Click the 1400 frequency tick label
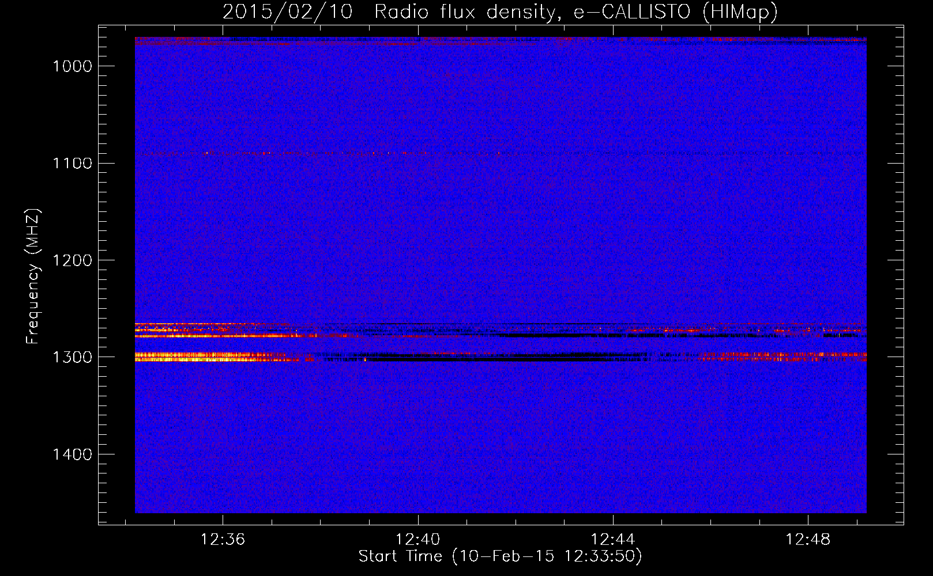 coord(72,454)
